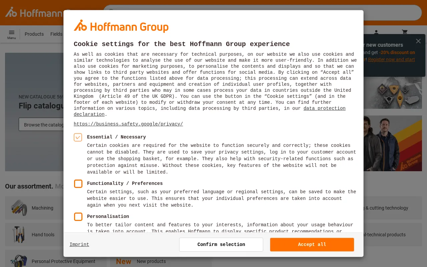Select Personal Protective Equipment text
Screen dimensions: 427x267
click(63, 261)
